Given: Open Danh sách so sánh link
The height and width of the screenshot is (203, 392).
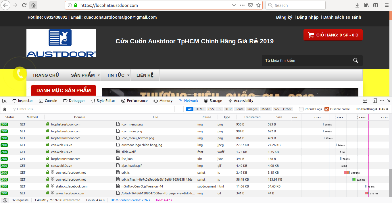Looking at the screenshot, I should [342, 17].
